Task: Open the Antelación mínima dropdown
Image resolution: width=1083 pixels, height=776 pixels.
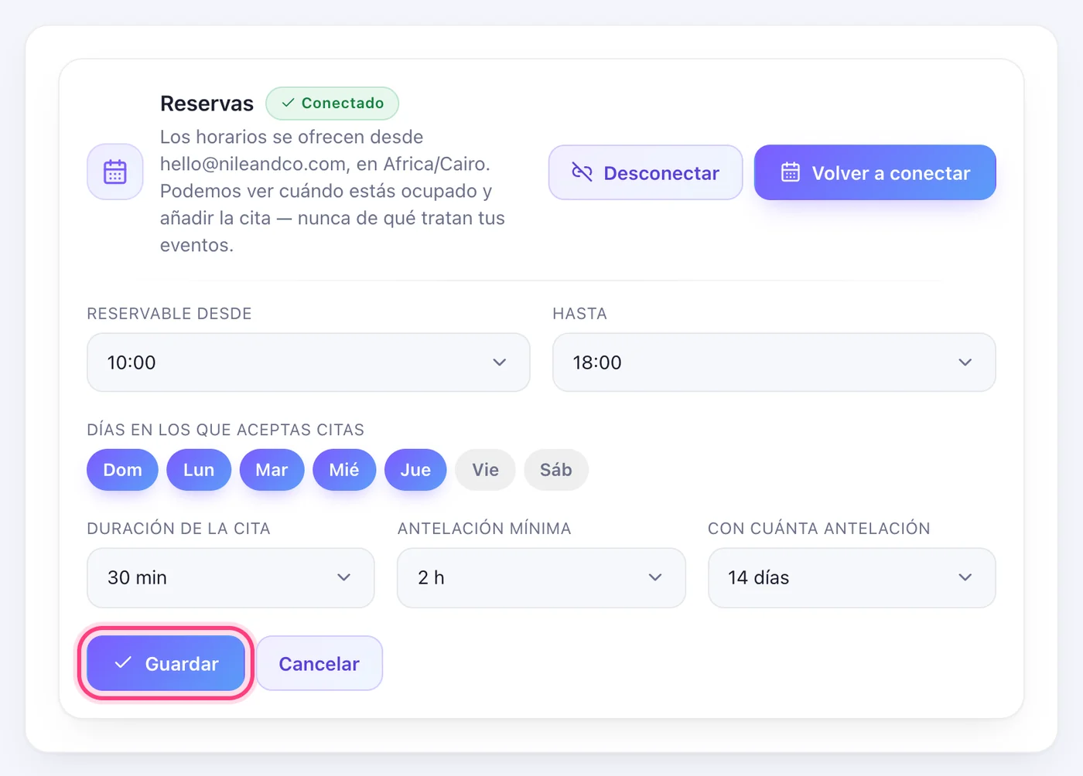Action: coord(541,578)
